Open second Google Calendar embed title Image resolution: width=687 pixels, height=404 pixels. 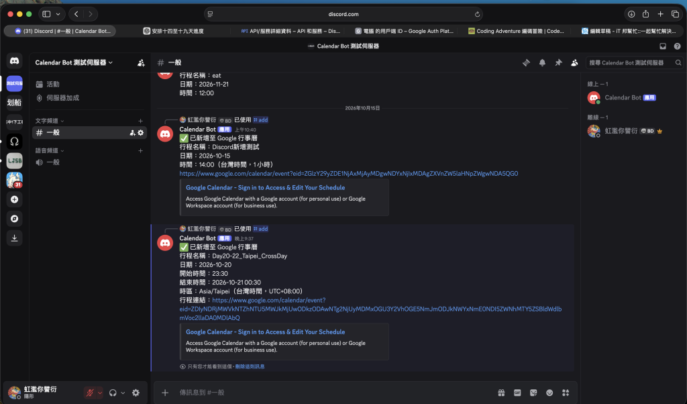(x=265, y=332)
